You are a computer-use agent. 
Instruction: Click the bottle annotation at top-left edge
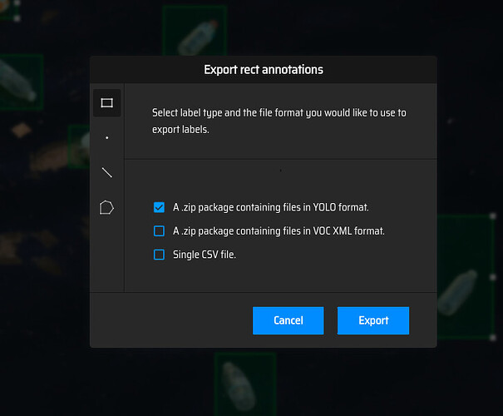17,79
